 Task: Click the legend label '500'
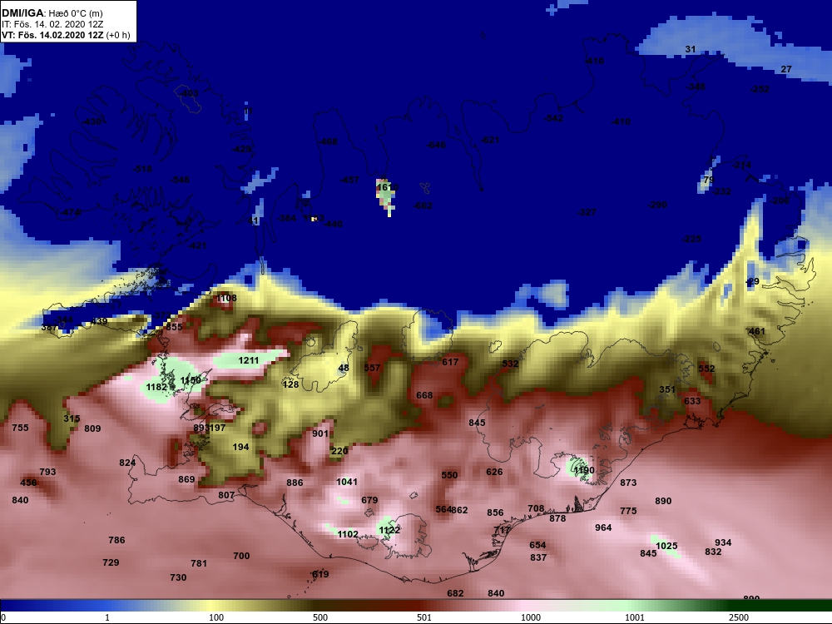tap(320, 617)
